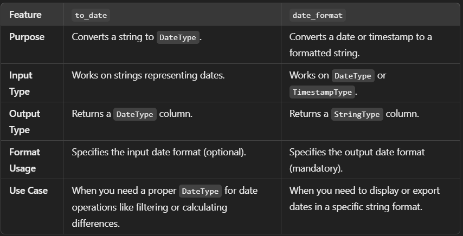Screen dimensions: 463x236
Task: Click 'Specifies the output date format' text
Action: point(357,152)
